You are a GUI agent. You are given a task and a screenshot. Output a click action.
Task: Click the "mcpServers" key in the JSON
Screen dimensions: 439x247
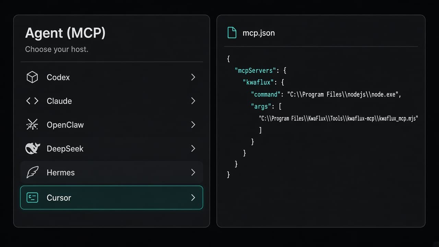[x=255, y=71]
